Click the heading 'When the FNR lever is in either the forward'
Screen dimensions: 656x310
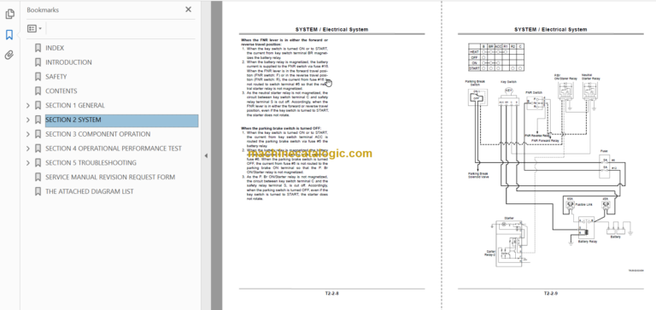pyautogui.click(x=284, y=42)
